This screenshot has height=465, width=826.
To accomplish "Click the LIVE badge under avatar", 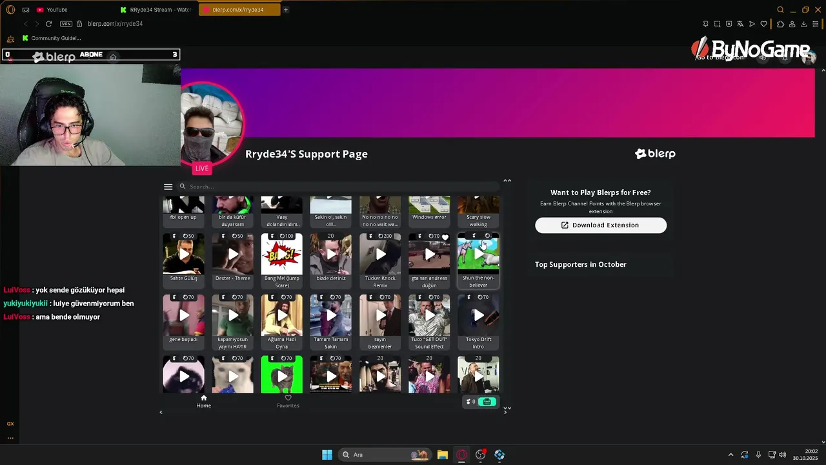I will (x=202, y=169).
